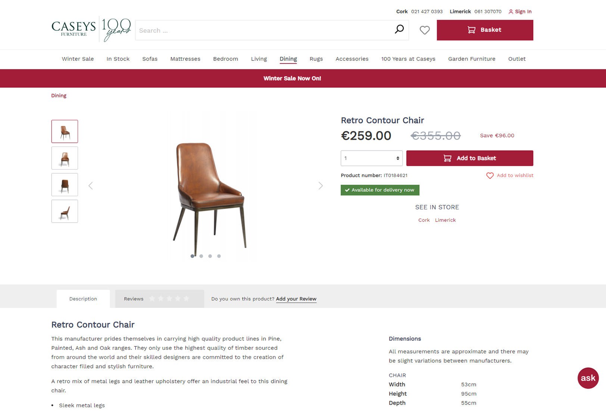Open the ask chat bubble

588,378
